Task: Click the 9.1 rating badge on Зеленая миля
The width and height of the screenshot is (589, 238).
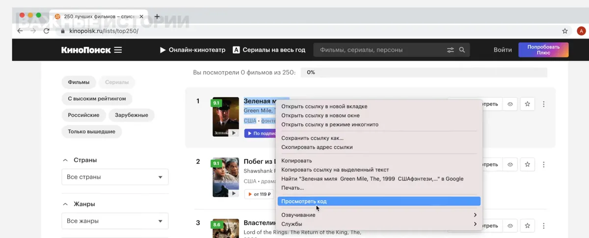Action: click(216, 103)
